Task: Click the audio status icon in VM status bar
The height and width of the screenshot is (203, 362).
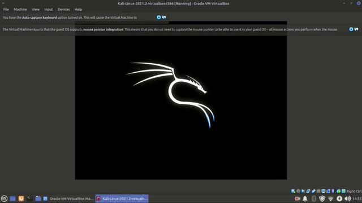Action: [303, 191]
